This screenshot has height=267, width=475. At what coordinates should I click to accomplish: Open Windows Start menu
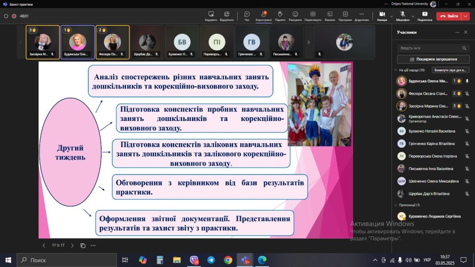pyautogui.click(x=8, y=260)
